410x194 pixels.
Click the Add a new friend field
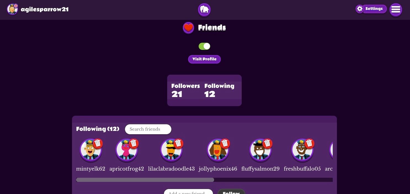pos(188,192)
